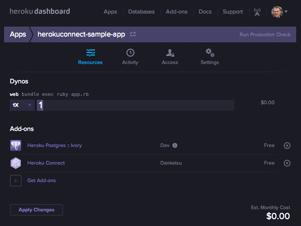Expand the account dropdown arrow
Screen dimensions: 301x226
[286, 12]
